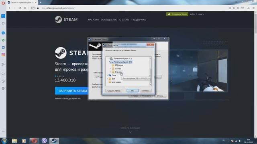Click green Install Steam button in header

[177, 14]
